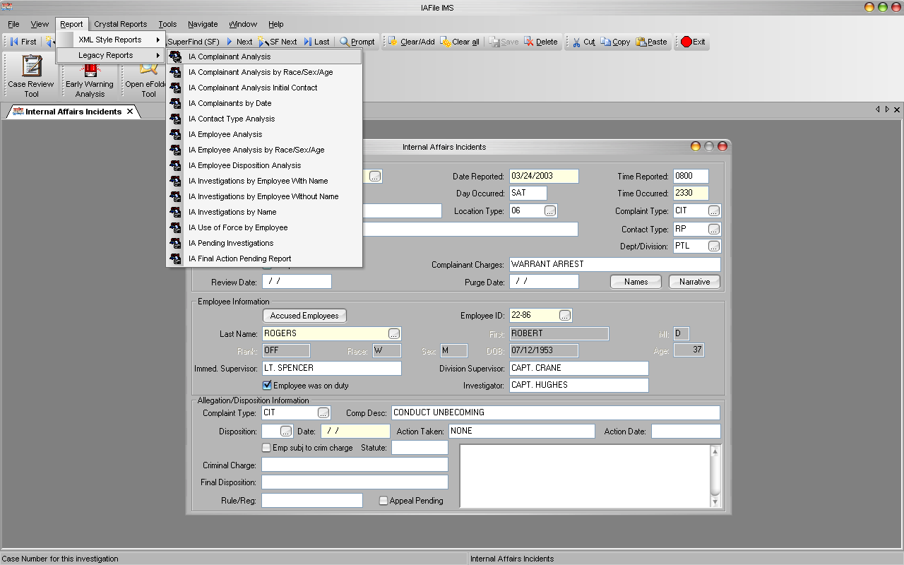Click the Complainant Charges text field
Screen dimensions: 904x565
(614, 264)
